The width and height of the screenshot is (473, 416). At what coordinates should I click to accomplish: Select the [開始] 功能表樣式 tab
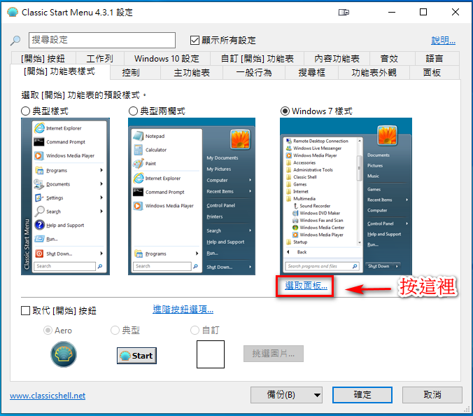pyautogui.click(x=59, y=72)
